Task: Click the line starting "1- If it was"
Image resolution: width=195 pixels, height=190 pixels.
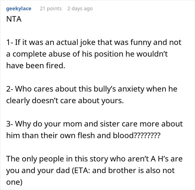Action: [x=94, y=42]
